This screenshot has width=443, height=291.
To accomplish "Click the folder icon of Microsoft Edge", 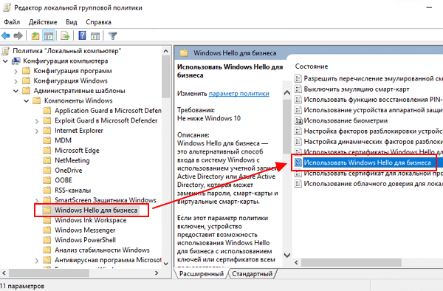I will click(47, 151).
